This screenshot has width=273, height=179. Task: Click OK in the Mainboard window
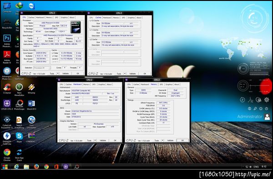coord(115,140)
